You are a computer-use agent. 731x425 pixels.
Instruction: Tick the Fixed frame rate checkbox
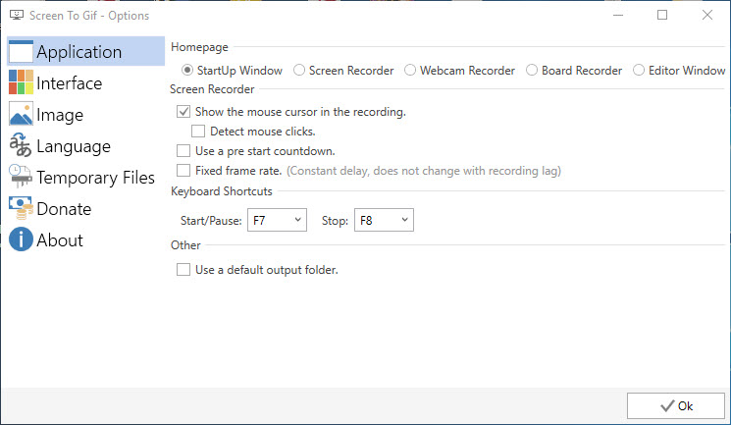pyautogui.click(x=183, y=170)
